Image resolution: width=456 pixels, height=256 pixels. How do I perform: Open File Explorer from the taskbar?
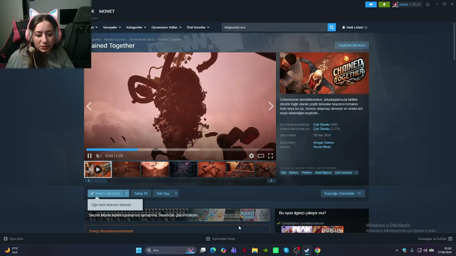pyautogui.click(x=255, y=250)
